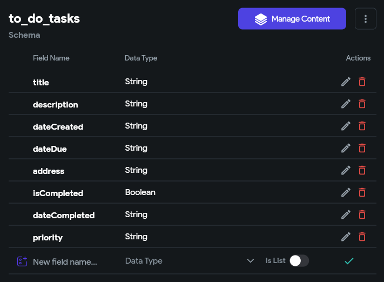The image size is (384, 282).
Task: Delete the dateCompleted field
Action: click(x=362, y=214)
